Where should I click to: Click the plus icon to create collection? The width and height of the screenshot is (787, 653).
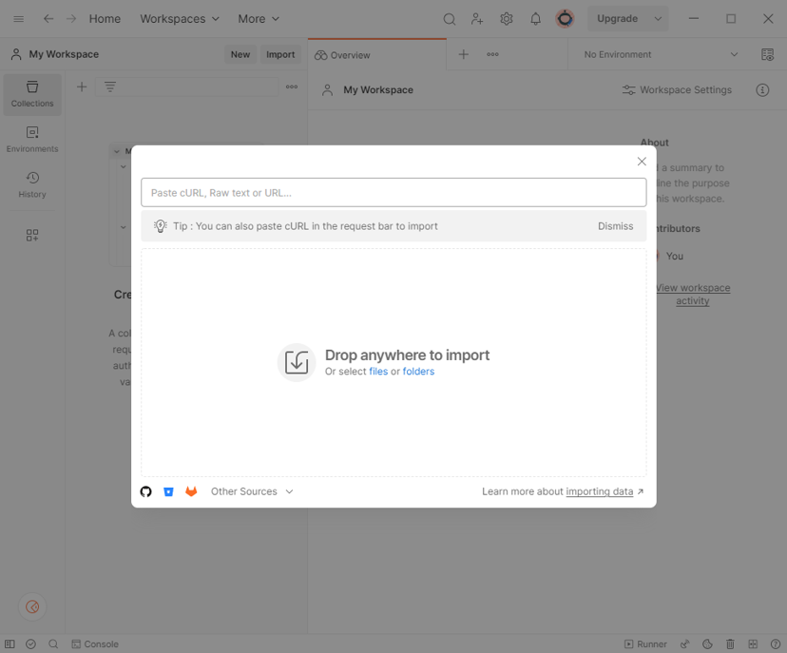coord(82,86)
